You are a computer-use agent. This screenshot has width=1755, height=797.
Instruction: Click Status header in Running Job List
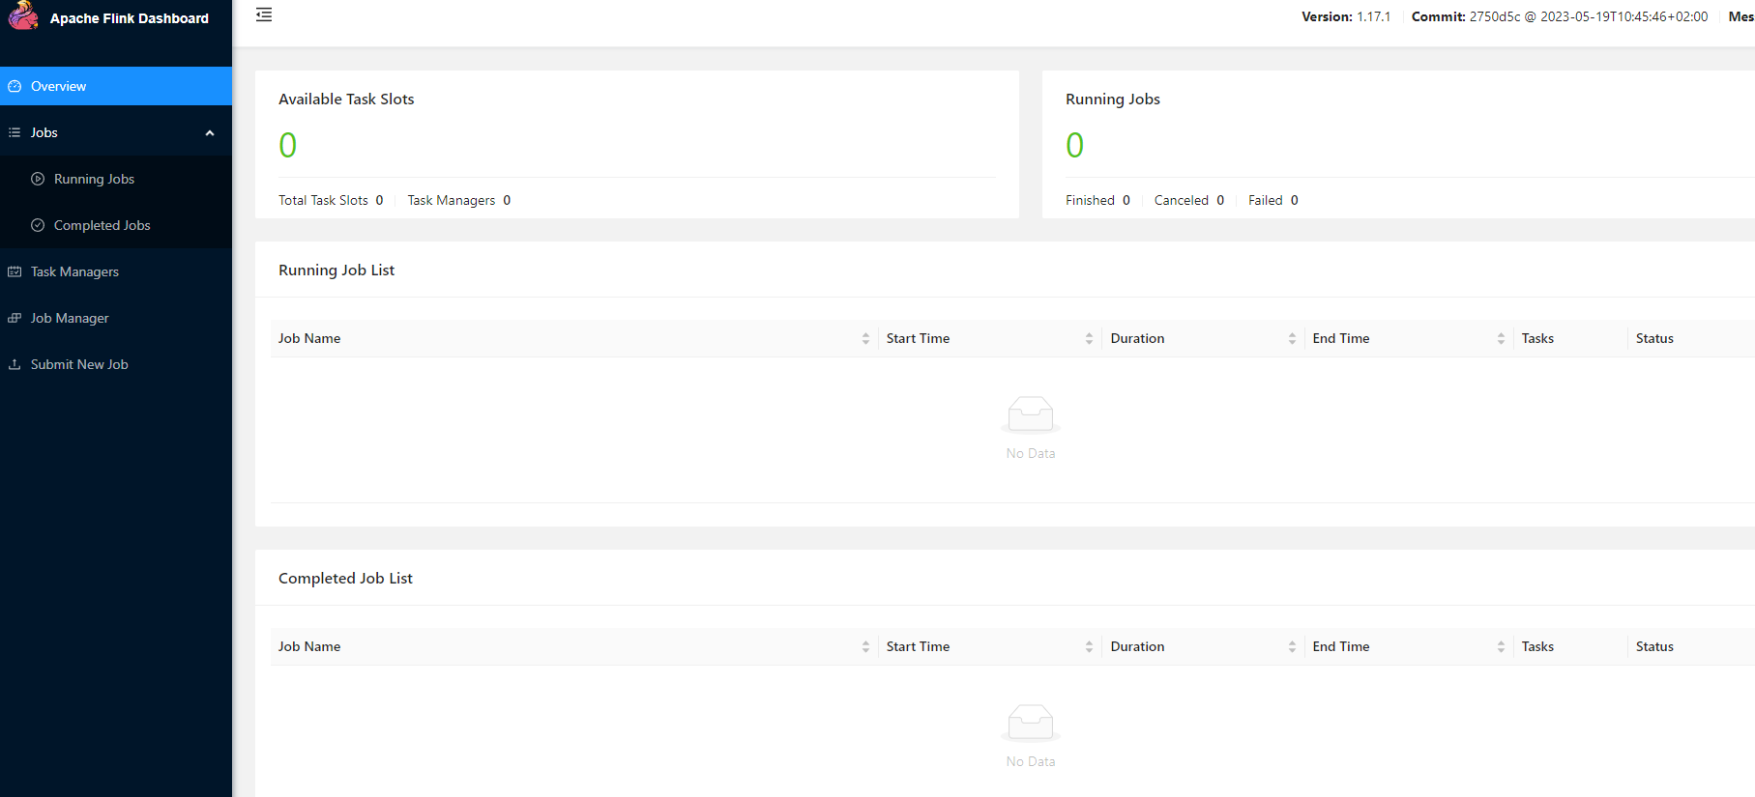point(1654,338)
